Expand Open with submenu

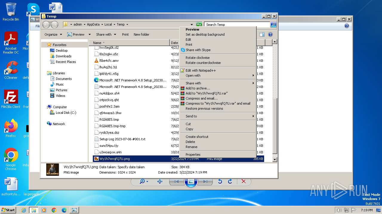(x=218, y=75)
